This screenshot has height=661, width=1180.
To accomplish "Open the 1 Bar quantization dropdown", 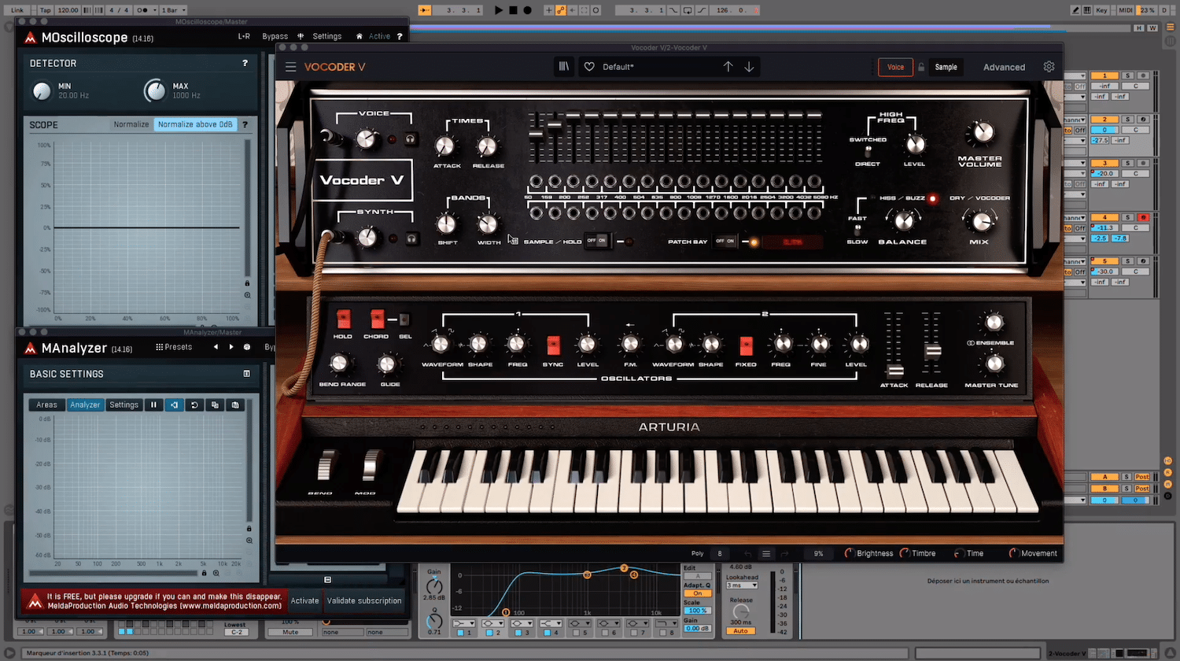I will pos(174,10).
